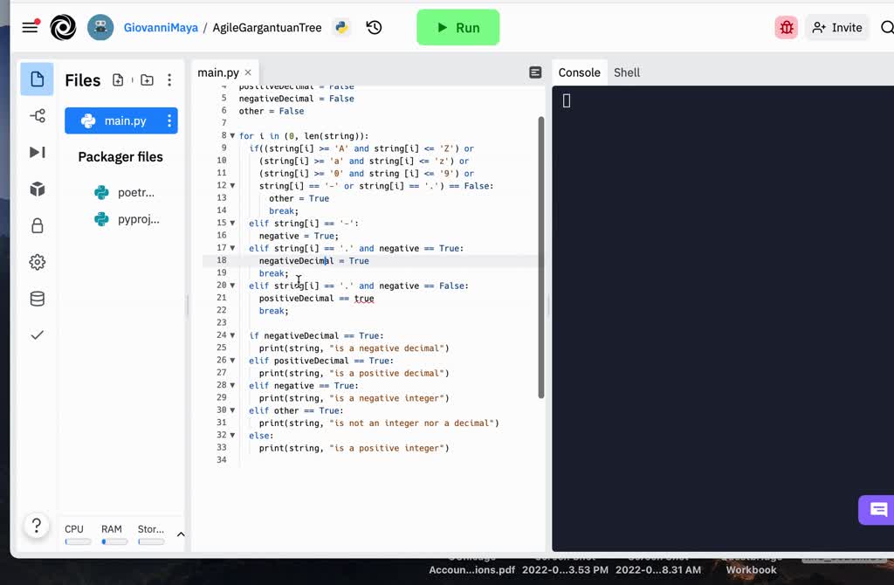Open the debugger sidebar icon
The height and width of the screenshot is (585, 894).
click(x=38, y=153)
